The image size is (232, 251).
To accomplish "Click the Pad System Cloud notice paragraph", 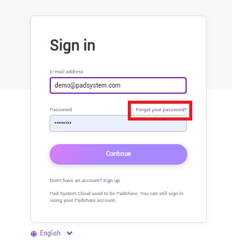I will pos(117,197).
